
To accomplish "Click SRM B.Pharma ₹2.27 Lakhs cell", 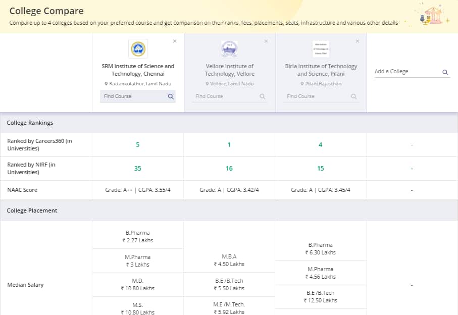I will (x=137, y=237).
